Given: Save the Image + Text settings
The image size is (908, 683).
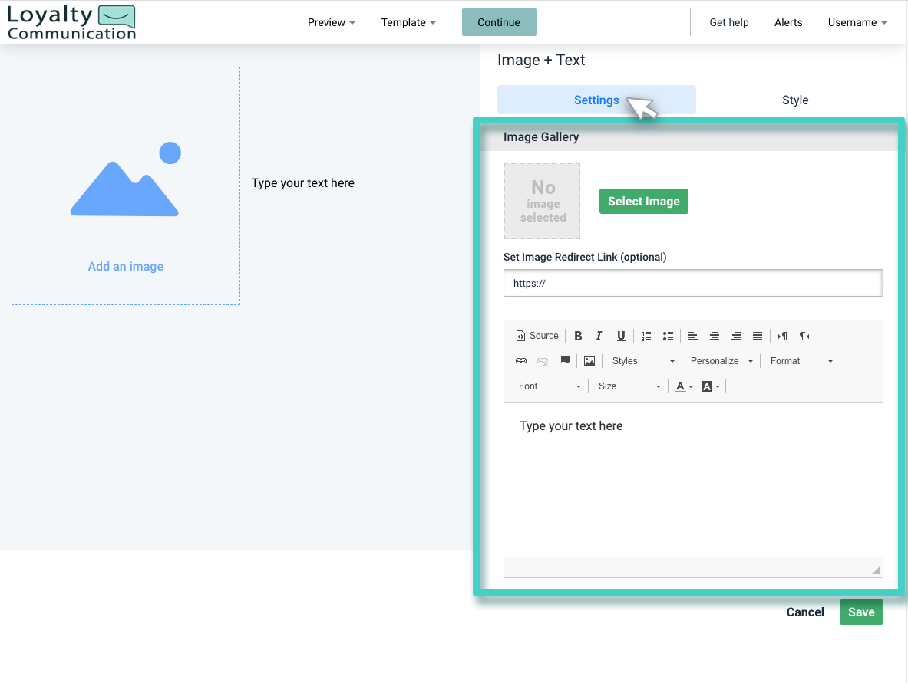Looking at the screenshot, I should 861,612.
